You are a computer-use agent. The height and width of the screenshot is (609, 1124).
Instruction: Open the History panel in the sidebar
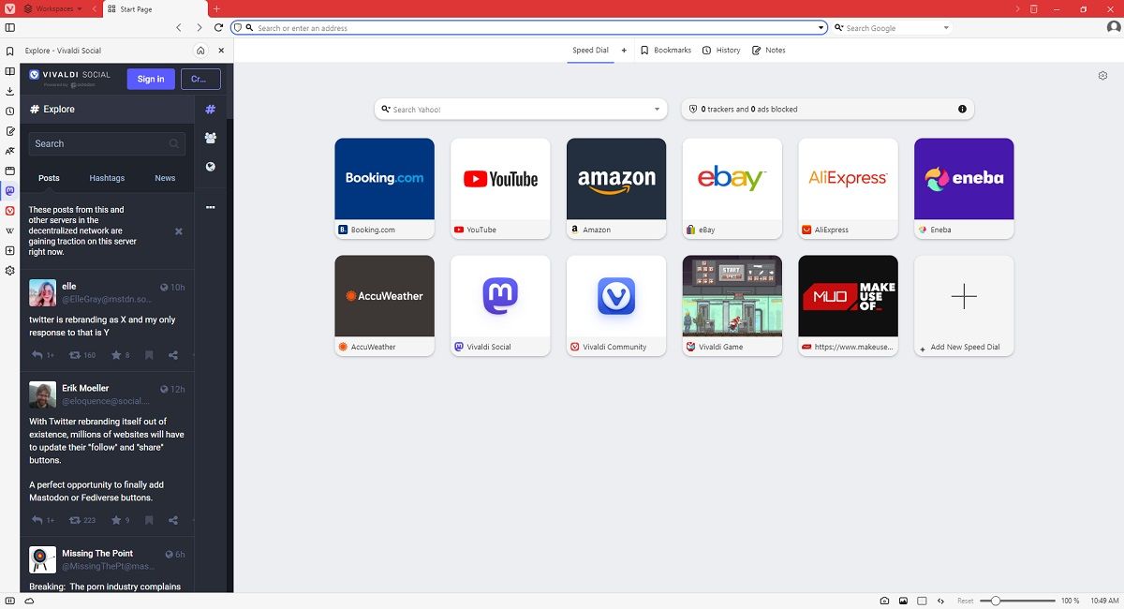click(9, 111)
